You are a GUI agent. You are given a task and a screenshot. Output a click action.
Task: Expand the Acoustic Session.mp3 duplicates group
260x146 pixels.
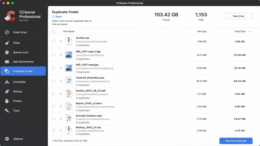pos(61,119)
